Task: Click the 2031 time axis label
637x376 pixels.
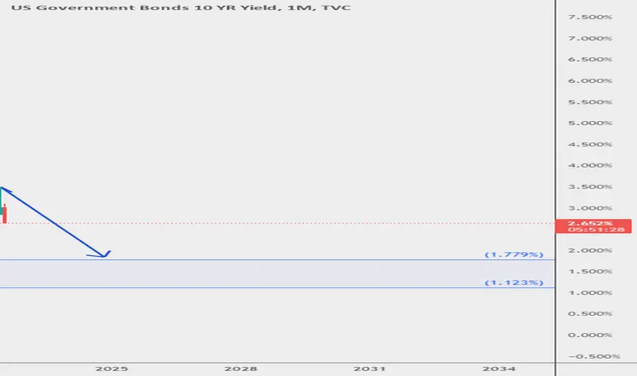Action: pyautogui.click(x=370, y=368)
